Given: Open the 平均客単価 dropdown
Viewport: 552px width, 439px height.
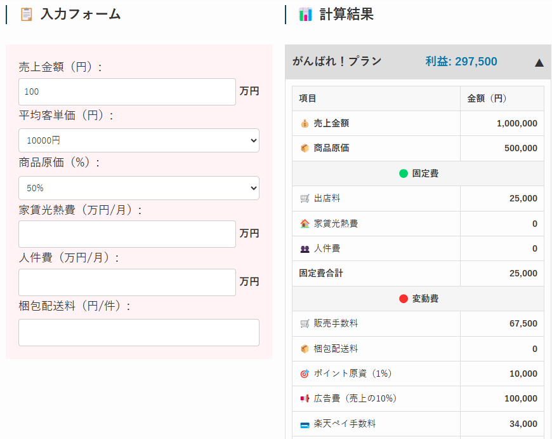Looking at the screenshot, I should click(x=138, y=140).
